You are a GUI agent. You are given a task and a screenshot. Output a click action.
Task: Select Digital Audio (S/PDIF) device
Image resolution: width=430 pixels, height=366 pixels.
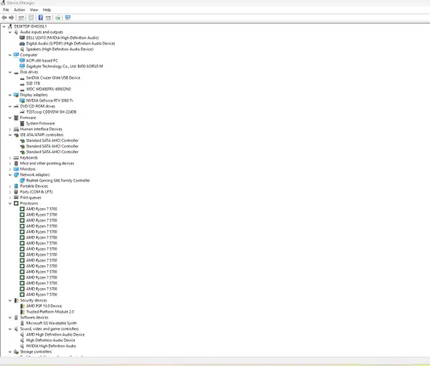(x=71, y=43)
